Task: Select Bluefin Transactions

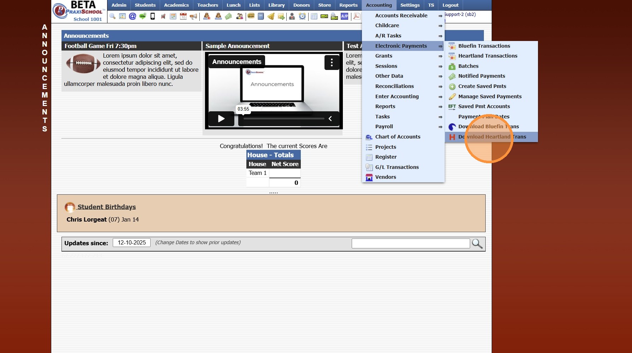Action: click(491, 46)
